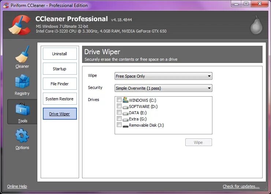Screen dimensions: 271x194
Task: Click the Extra (G:) drive icon
Action: pyautogui.click(x=126, y=120)
